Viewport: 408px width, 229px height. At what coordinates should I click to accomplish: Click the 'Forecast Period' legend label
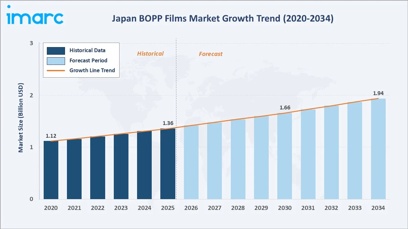88,60
